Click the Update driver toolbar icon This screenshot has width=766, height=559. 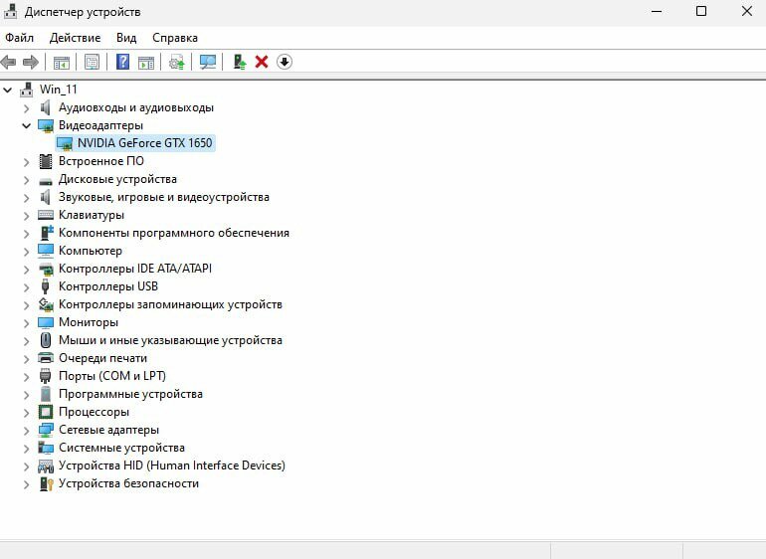point(177,62)
